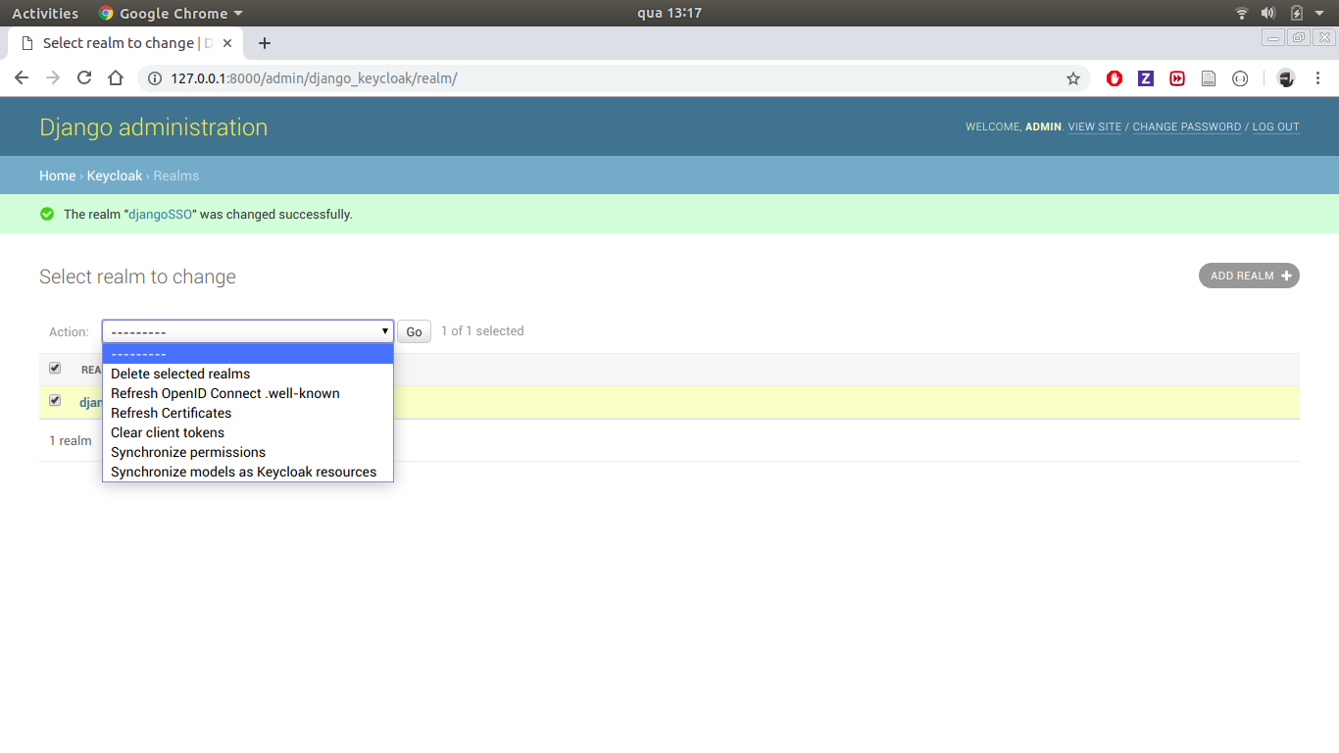Click the ADD REALM button
Screen dimensions: 1339x753
click(1249, 276)
